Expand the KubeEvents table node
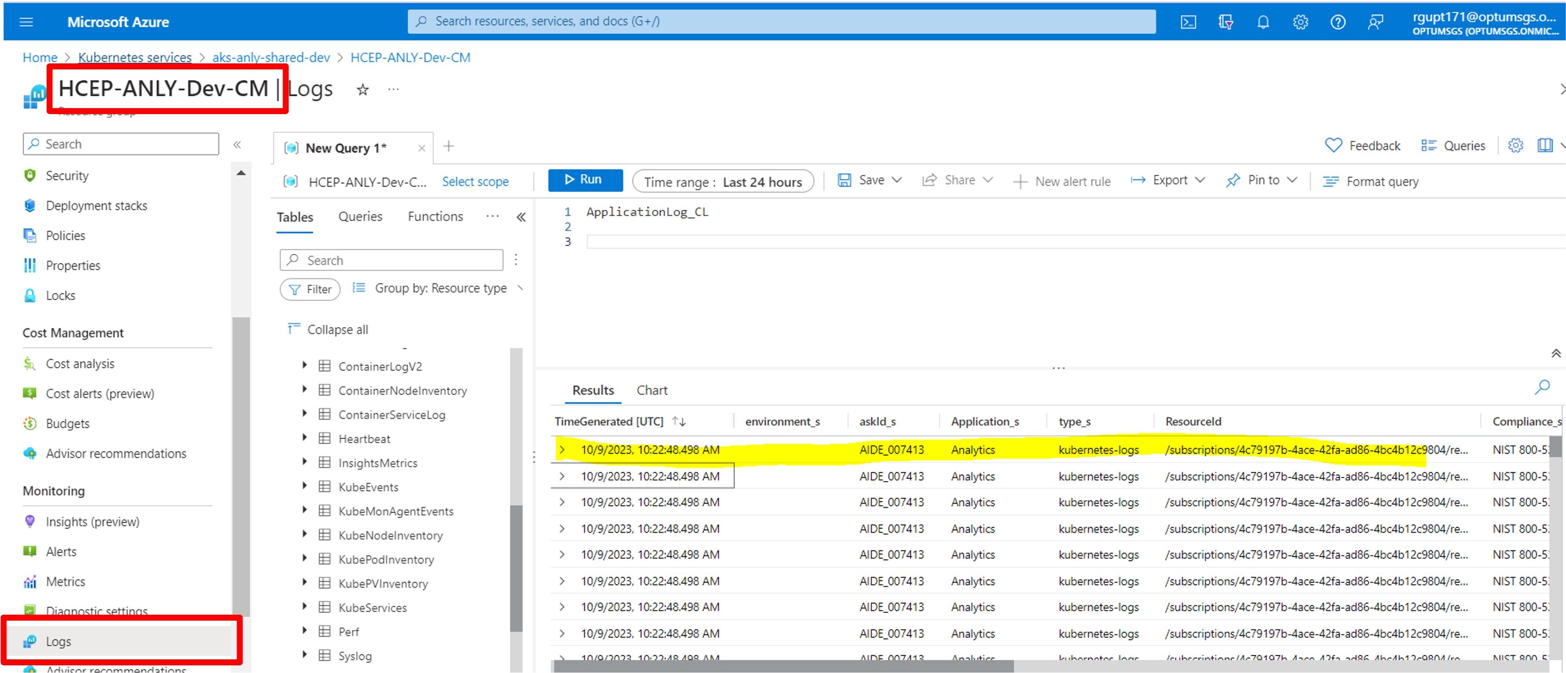Screen dimensions: 1566x673 [x=305, y=487]
